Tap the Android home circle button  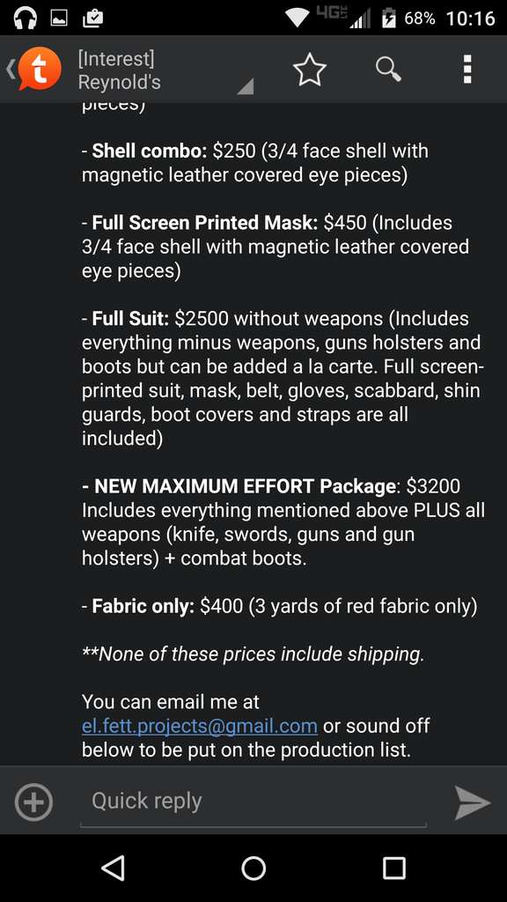[x=253, y=868]
